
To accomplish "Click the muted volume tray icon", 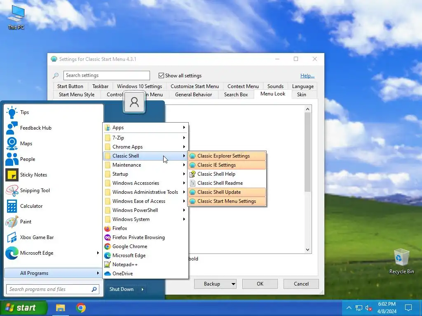I will 368,308.
